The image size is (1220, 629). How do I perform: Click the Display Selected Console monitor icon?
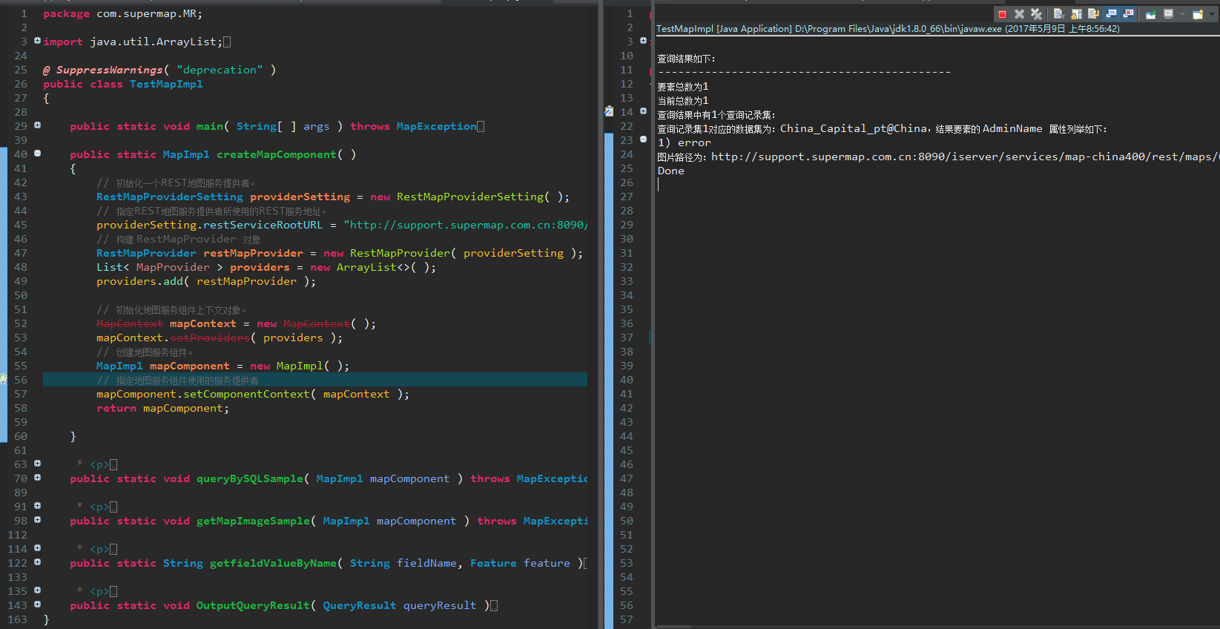(1168, 14)
